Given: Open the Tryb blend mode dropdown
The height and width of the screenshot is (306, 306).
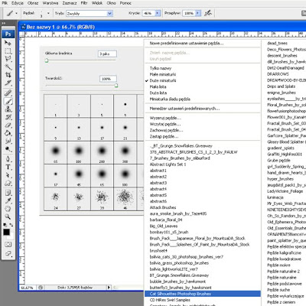Looking at the screenshot, I should (x=110, y=13).
